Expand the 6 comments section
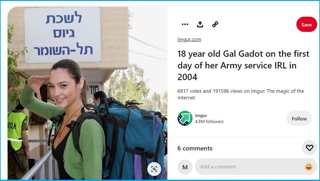320x181 pixels. pyautogui.click(x=195, y=148)
